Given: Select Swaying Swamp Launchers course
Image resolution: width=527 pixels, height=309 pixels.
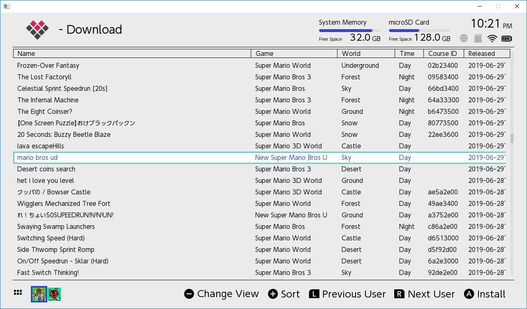Looking at the screenshot, I should pos(259,226).
